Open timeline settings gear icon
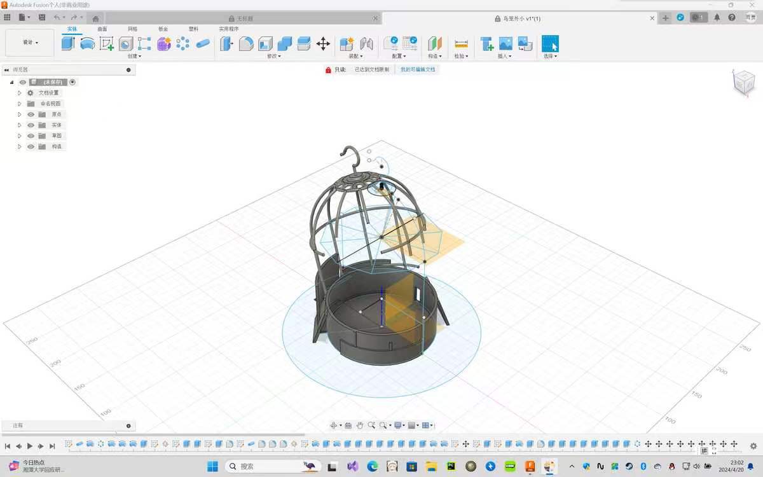This screenshot has width=763, height=477. click(x=753, y=446)
